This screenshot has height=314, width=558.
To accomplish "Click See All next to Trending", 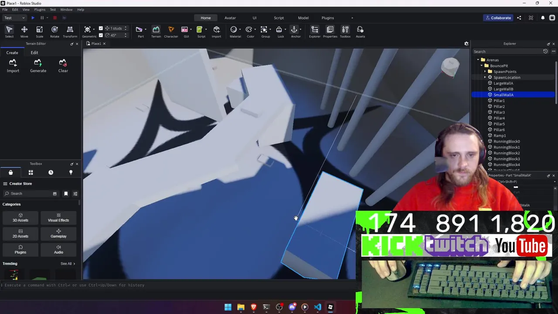I will (68, 264).
